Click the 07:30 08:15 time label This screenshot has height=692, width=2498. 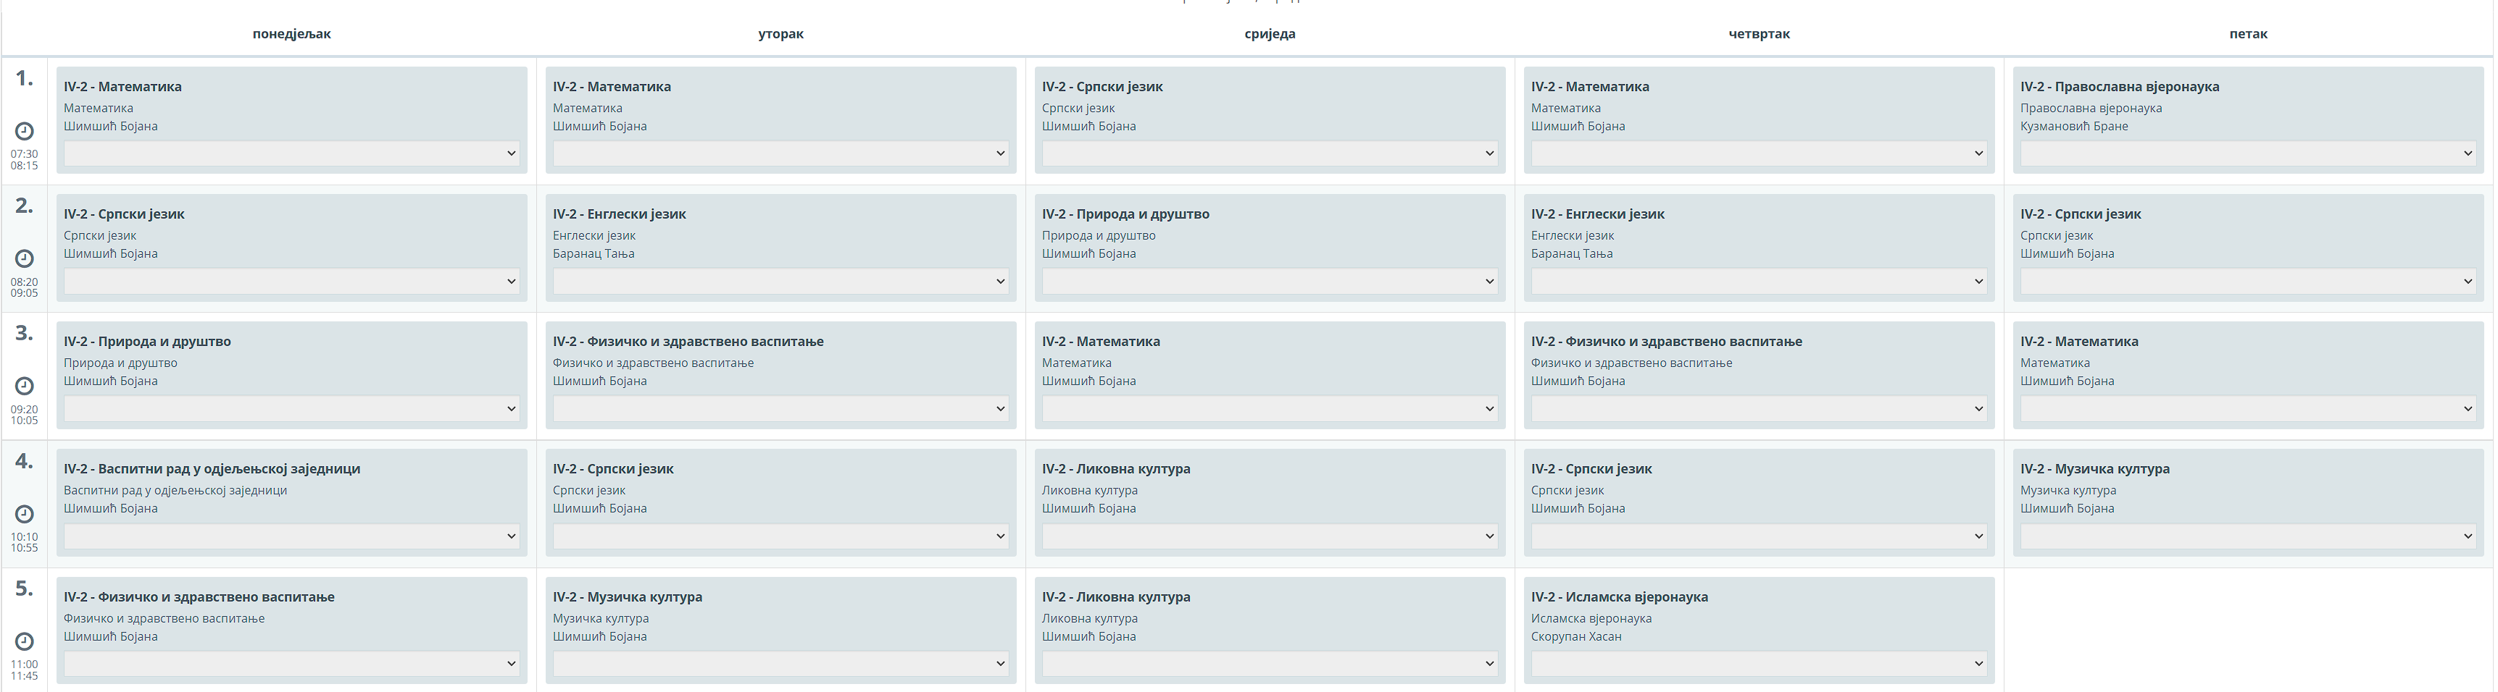click(x=24, y=160)
